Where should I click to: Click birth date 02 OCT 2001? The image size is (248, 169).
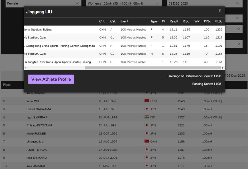pos(108,158)
